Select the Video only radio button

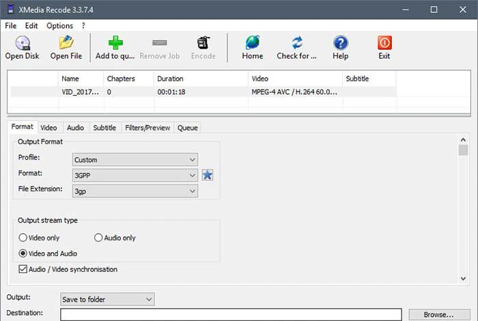[23, 238]
